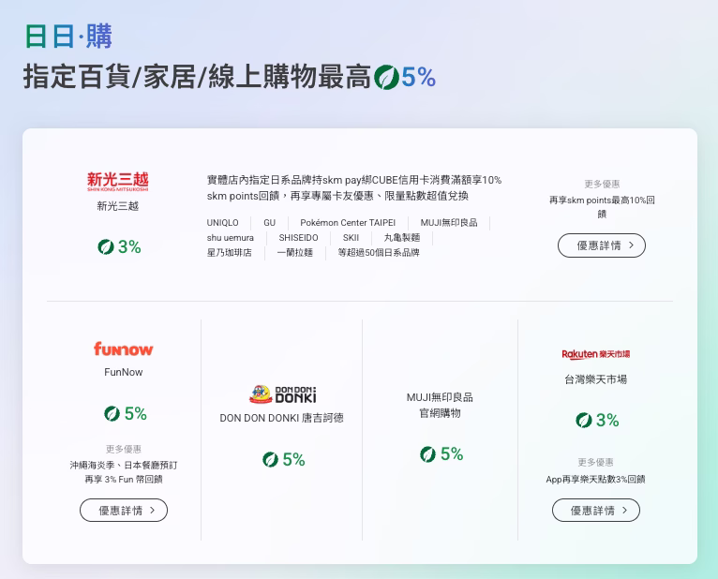The height and width of the screenshot is (579, 718).
Task: Click the DON DON DONKI logo
Action: point(282,394)
